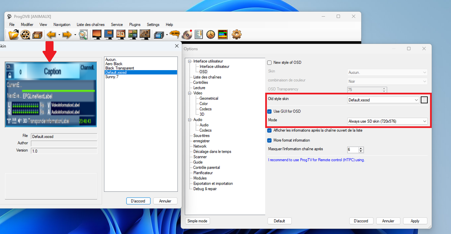
Task: Click the info document toolbar icon
Action: pos(199,34)
